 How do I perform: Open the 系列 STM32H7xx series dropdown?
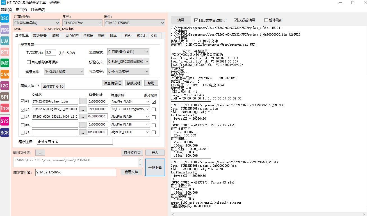(x=82, y=23)
